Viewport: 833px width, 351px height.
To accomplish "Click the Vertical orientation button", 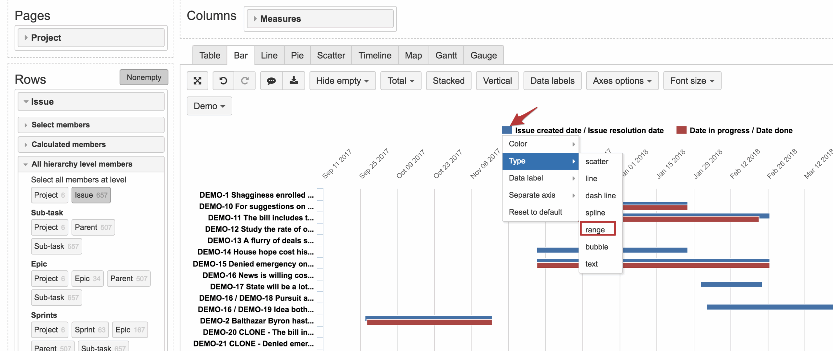I will tap(497, 81).
